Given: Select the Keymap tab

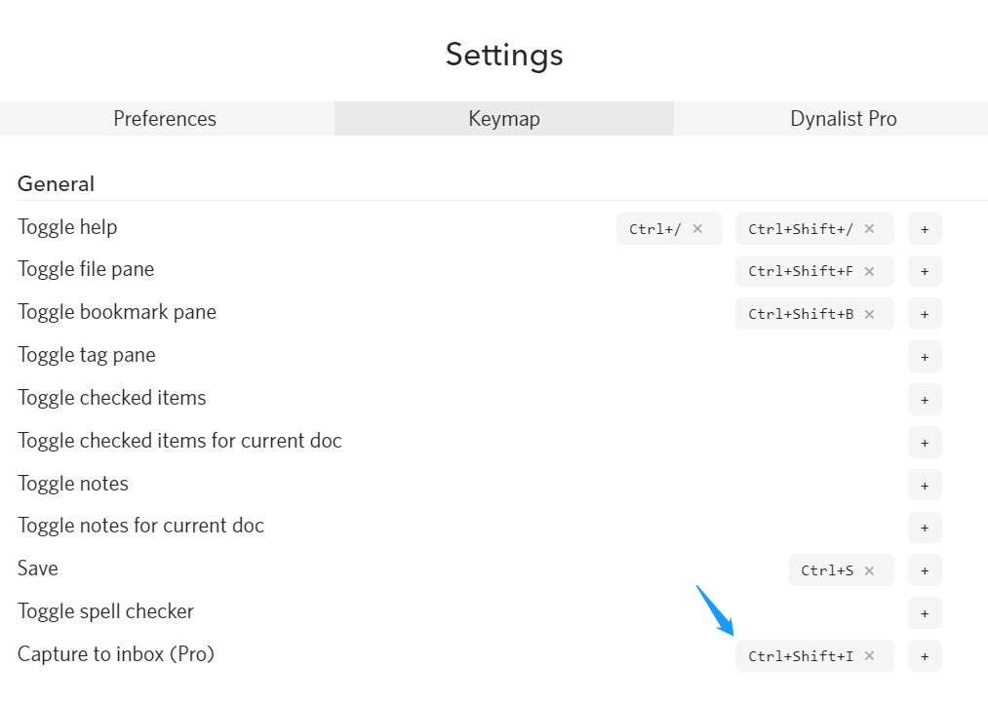Looking at the screenshot, I should [x=503, y=119].
